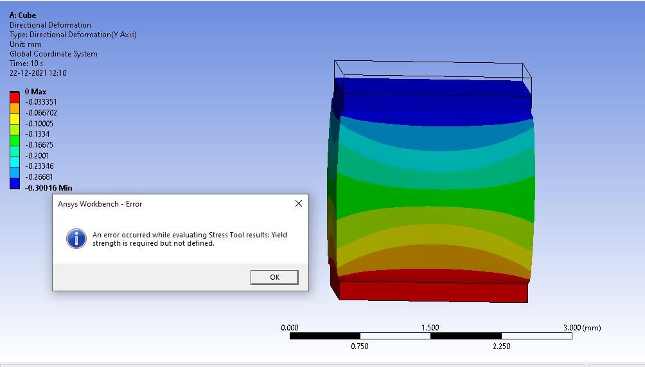Click the '3.000 (mm)' scale label
The height and width of the screenshot is (367, 645).
click(x=582, y=328)
